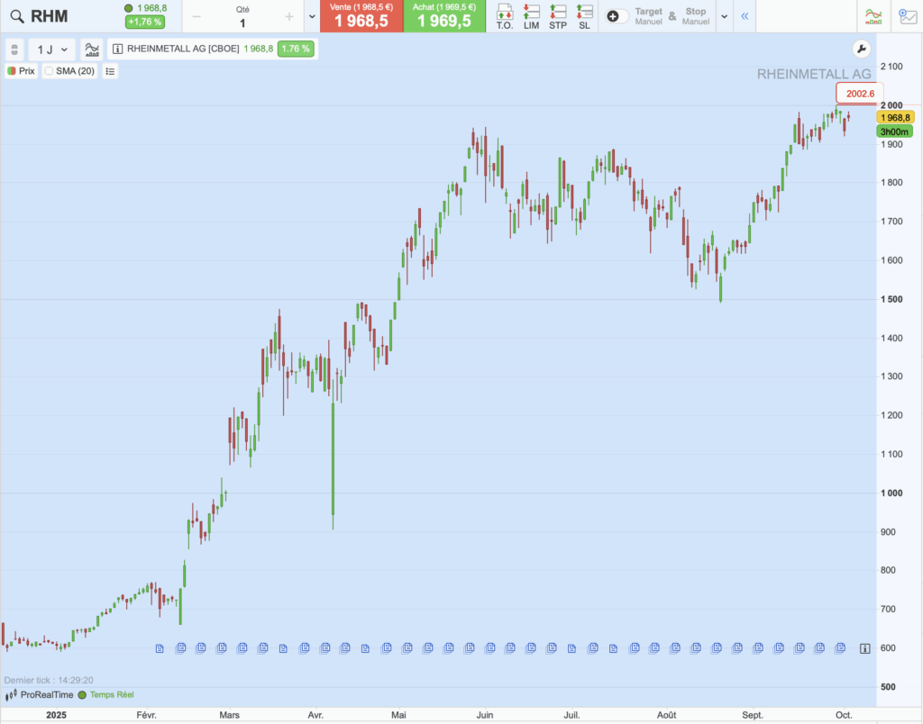Click the search magnifier icon beside RHM

pos(16,16)
